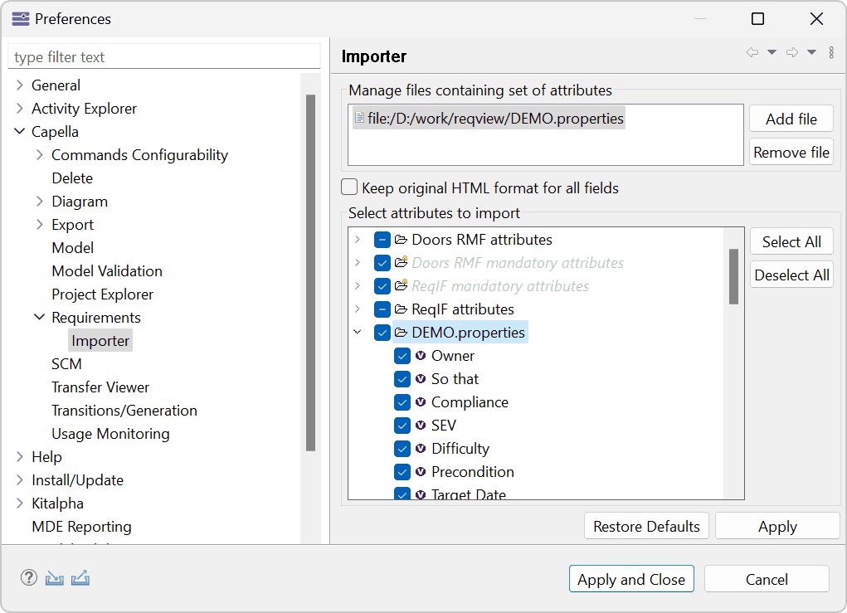The image size is (847, 613).
Task: Expand the Diagram preferences node
Action: [x=40, y=201]
